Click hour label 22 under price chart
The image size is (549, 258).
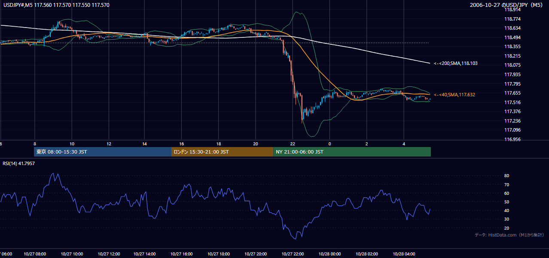point(293,144)
